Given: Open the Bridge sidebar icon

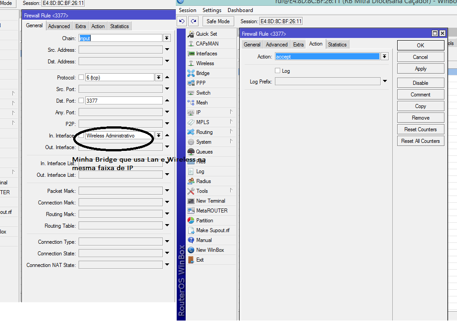Looking at the screenshot, I should point(191,73).
